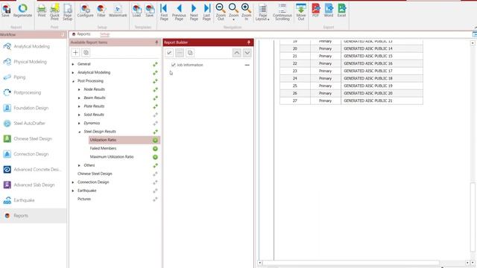Expand Analytical Modeling tree node
Screen dimensions: 477x268
point(73,73)
